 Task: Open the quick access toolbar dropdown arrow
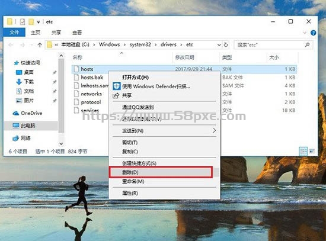[39, 22]
